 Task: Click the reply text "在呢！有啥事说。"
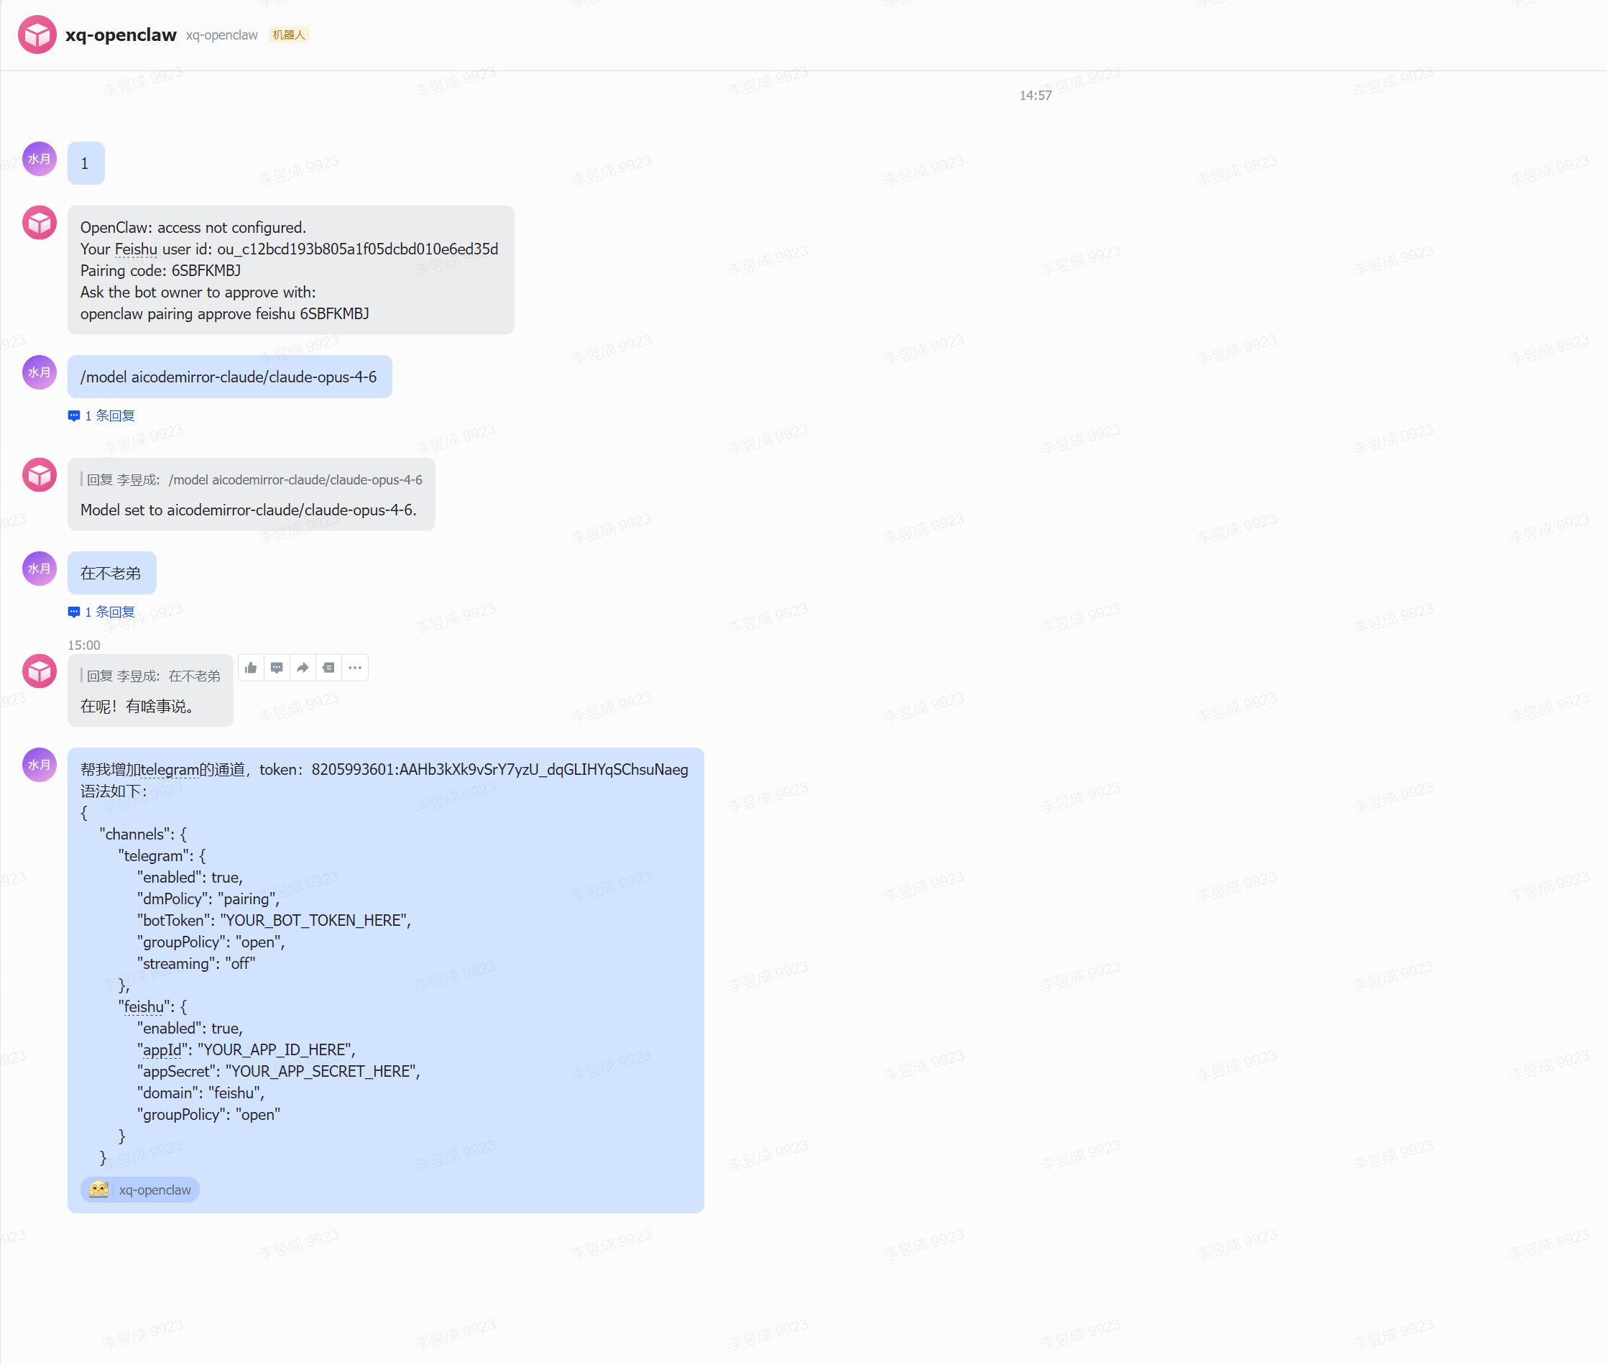point(137,707)
